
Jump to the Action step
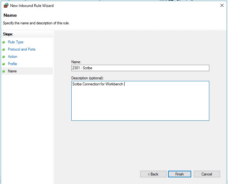pyautogui.click(x=13, y=57)
